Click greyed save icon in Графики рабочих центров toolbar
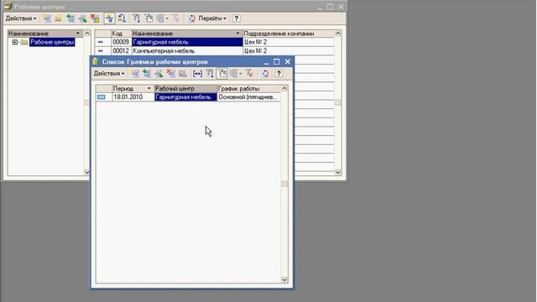Viewport: 537px width, 302px height. coord(183,74)
